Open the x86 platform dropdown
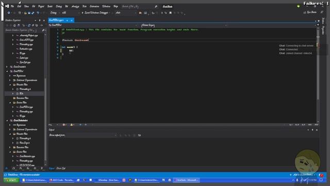The height and width of the screenshot is (186, 330). pyautogui.click(x=71, y=13)
